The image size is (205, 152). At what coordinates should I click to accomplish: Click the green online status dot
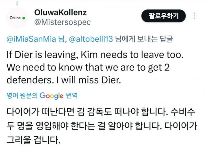pyautogui.click(x=24, y=18)
